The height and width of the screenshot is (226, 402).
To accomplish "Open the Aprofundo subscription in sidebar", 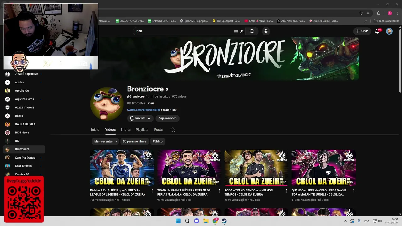I will 24,91.
